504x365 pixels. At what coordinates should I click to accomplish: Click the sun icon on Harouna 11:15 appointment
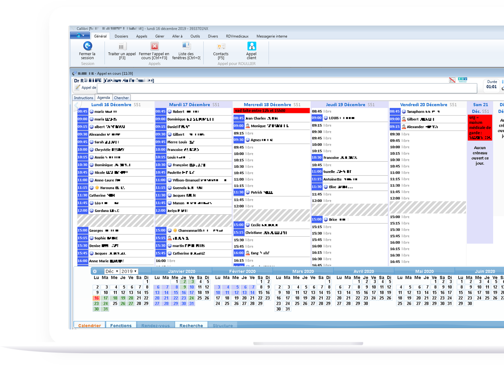click(x=97, y=188)
